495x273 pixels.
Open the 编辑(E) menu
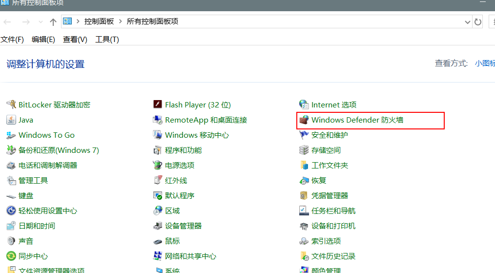[x=43, y=40]
